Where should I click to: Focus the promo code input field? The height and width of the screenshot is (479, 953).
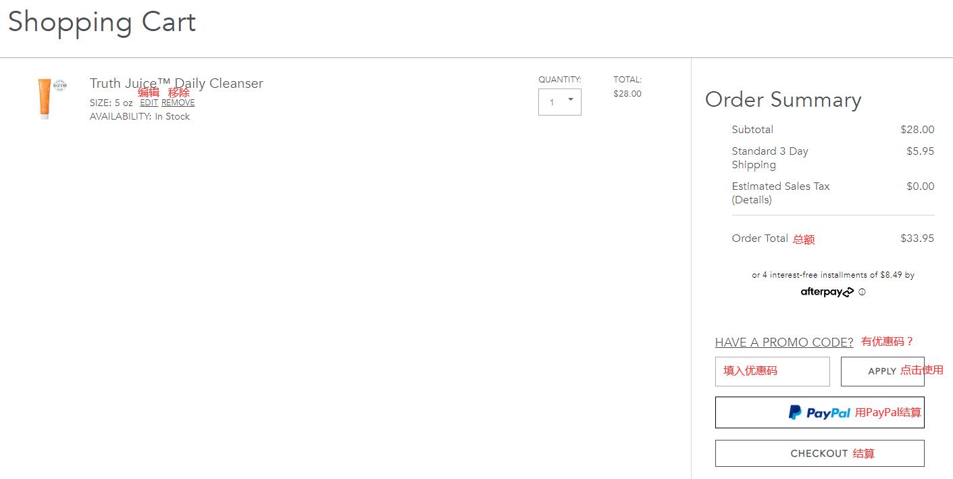772,371
